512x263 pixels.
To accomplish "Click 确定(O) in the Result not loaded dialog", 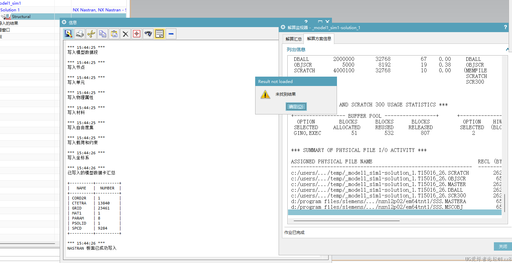I will click(x=296, y=107).
